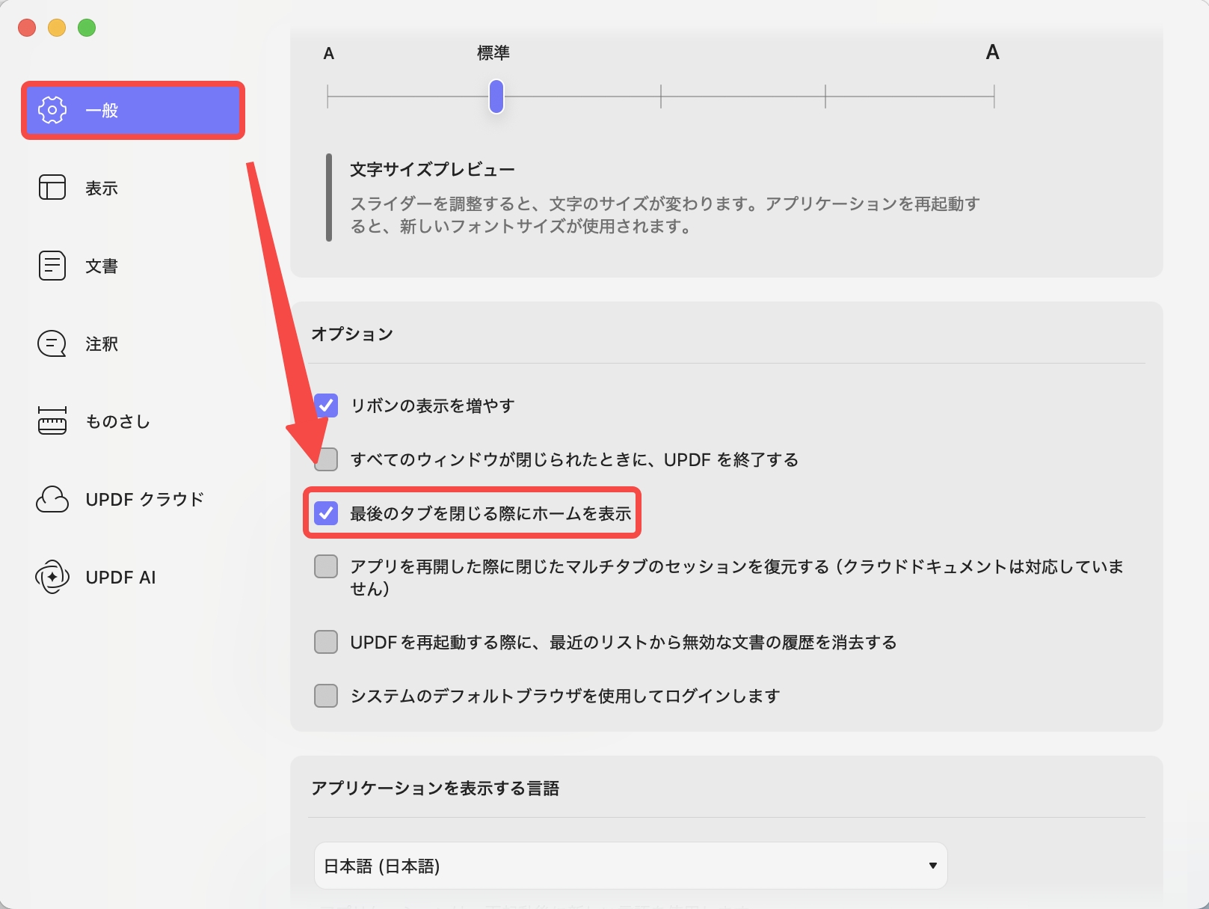Enable すべてのウィンドウが閉じられたときに UPDF を終了する
The image size is (1209, 909).
tap(326, 460)
